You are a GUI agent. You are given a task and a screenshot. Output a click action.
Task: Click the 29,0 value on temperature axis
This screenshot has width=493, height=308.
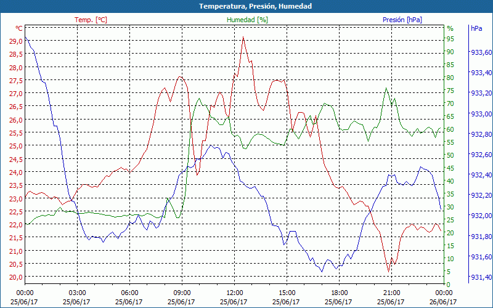click(x=16, y=41)
